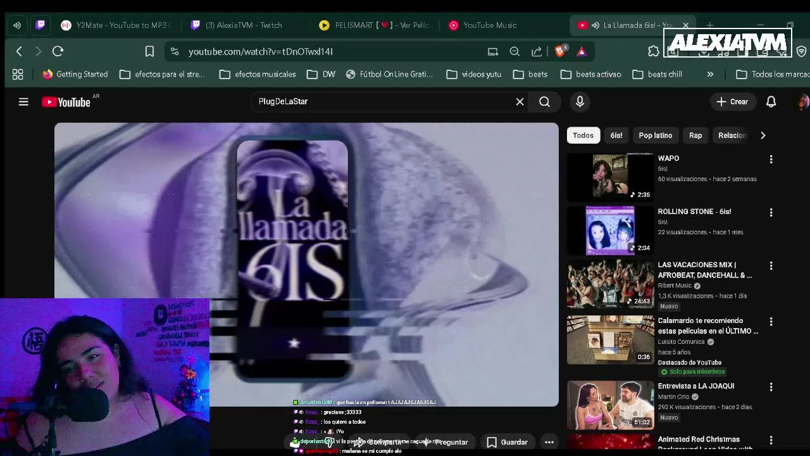Open a new browser tab
Image resolution: width=810 pixels, height=456 pixels.
coord(710,25)
